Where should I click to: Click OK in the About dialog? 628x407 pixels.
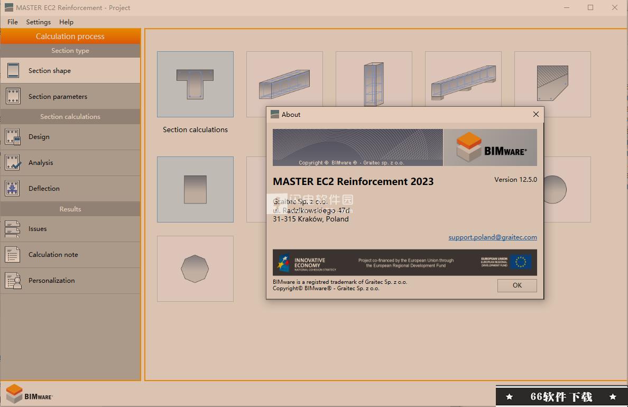click(x=517, y=285)
